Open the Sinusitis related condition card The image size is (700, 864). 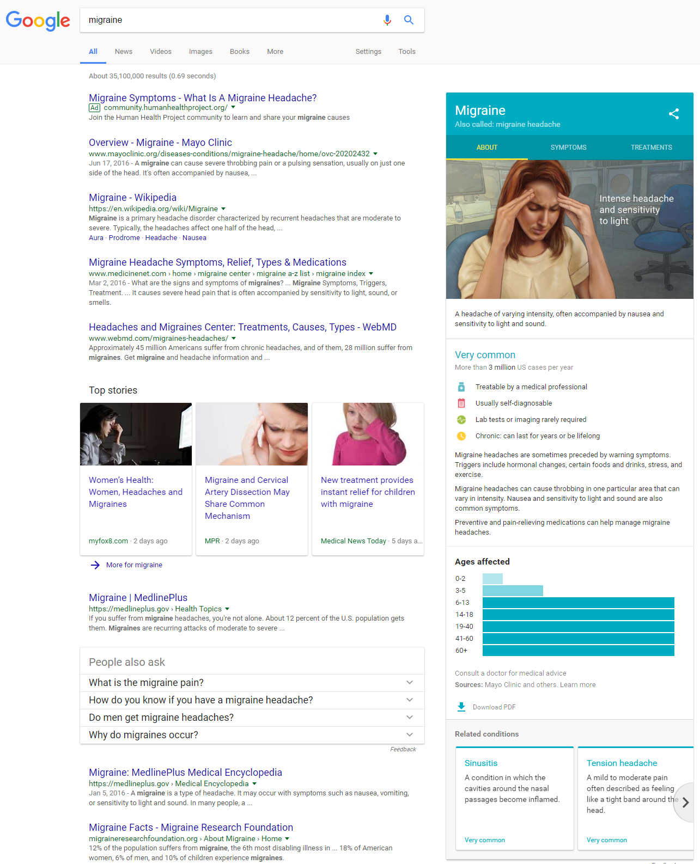click(x=515, y=798)
